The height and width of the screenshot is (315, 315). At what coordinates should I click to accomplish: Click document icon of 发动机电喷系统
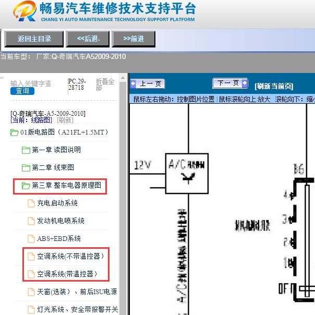click(x=31, y=221)
